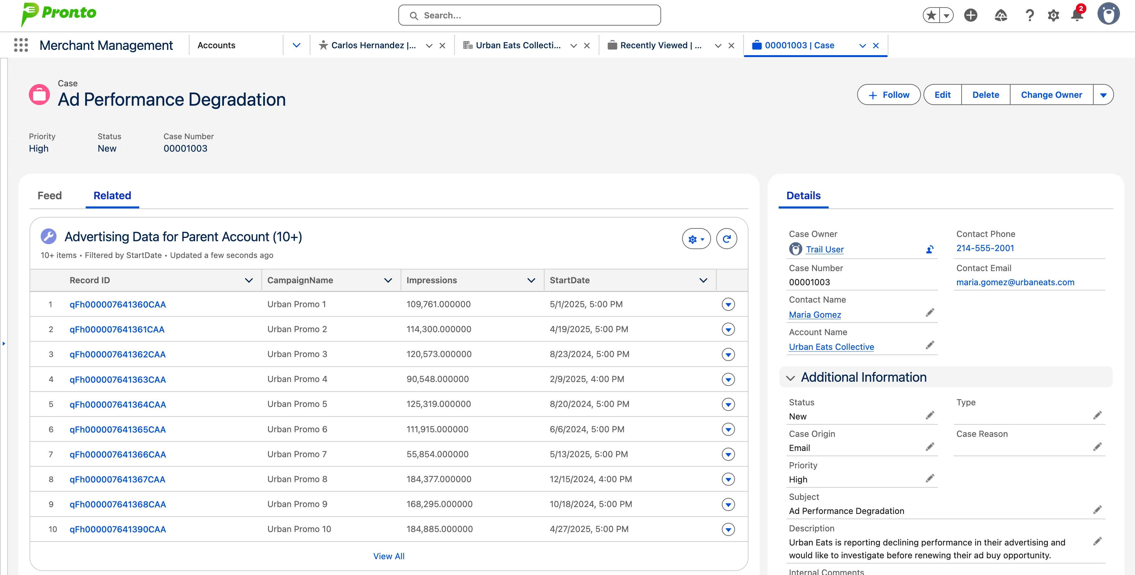Click the Favorites star icon

click(931, 15)
